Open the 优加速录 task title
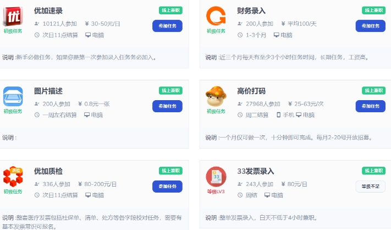Viewport: 391px width, 230px height. tap(48, 10)
